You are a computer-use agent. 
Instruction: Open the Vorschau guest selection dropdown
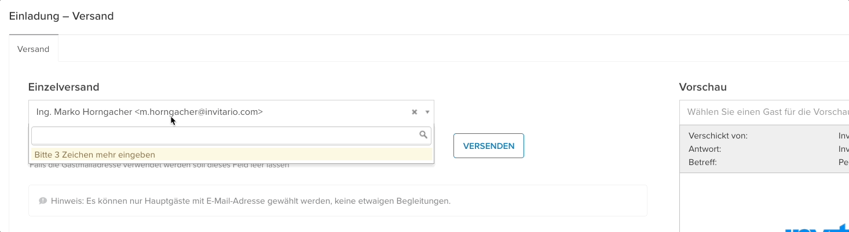(x=764, y=112)
